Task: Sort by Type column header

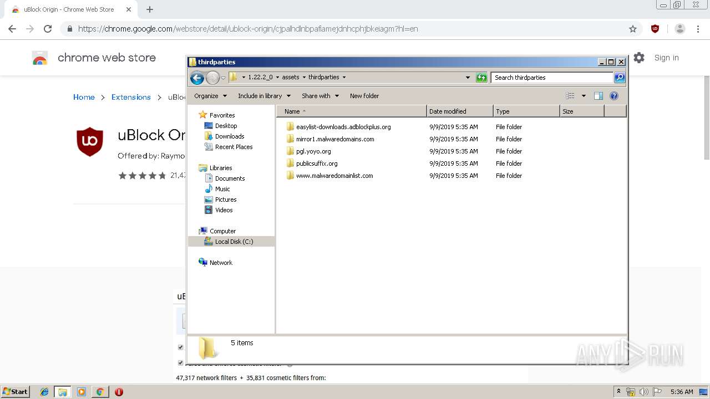Action: [526, 111]
